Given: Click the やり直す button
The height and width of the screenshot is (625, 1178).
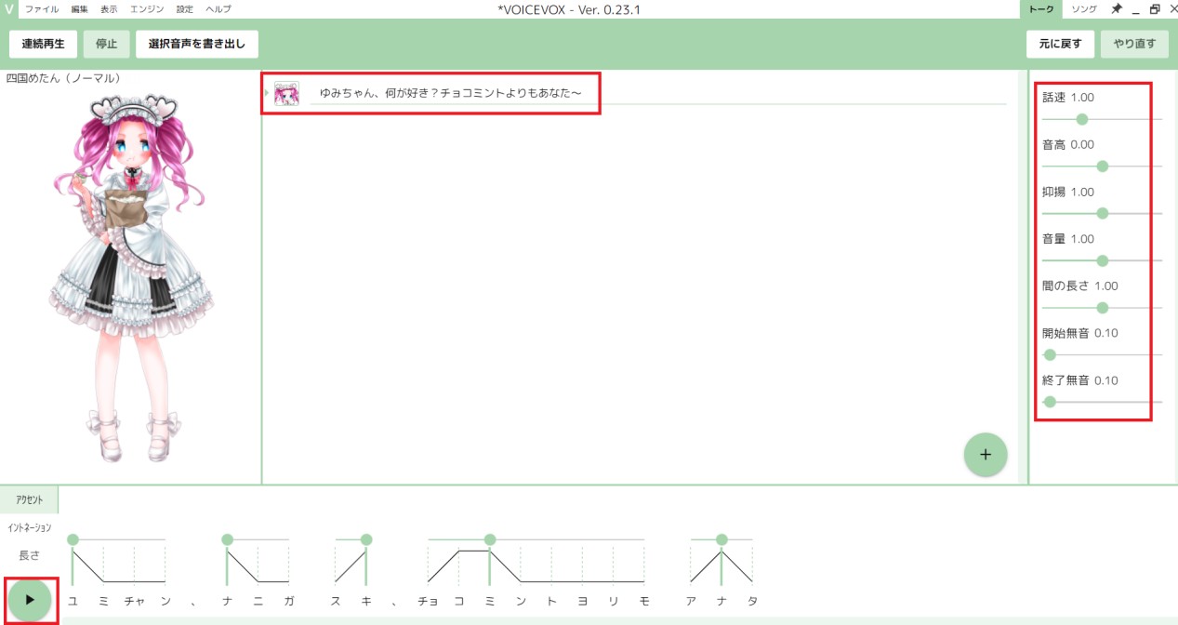Looking at the screenshot, I should (x=1134, y=44).
